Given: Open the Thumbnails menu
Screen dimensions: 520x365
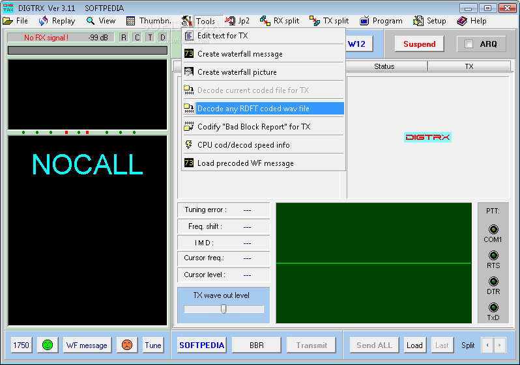Looking at the screenshot, I should click(149, 21).
